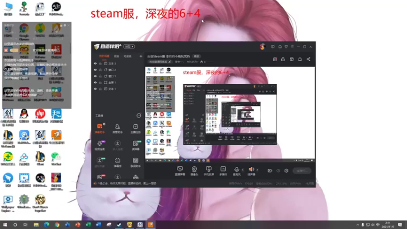
Task: Open the skin icon in the title bar
Action: click(x=286, y=47)
